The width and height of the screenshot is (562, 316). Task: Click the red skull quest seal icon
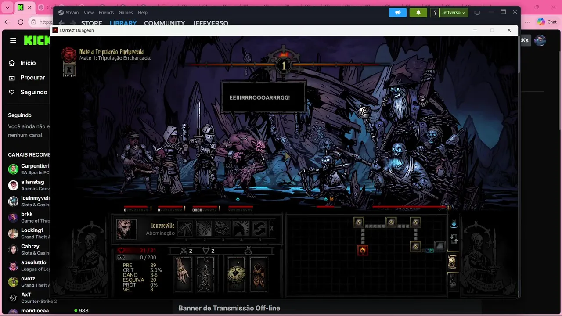pyautogui.click(x=69, y=54)
